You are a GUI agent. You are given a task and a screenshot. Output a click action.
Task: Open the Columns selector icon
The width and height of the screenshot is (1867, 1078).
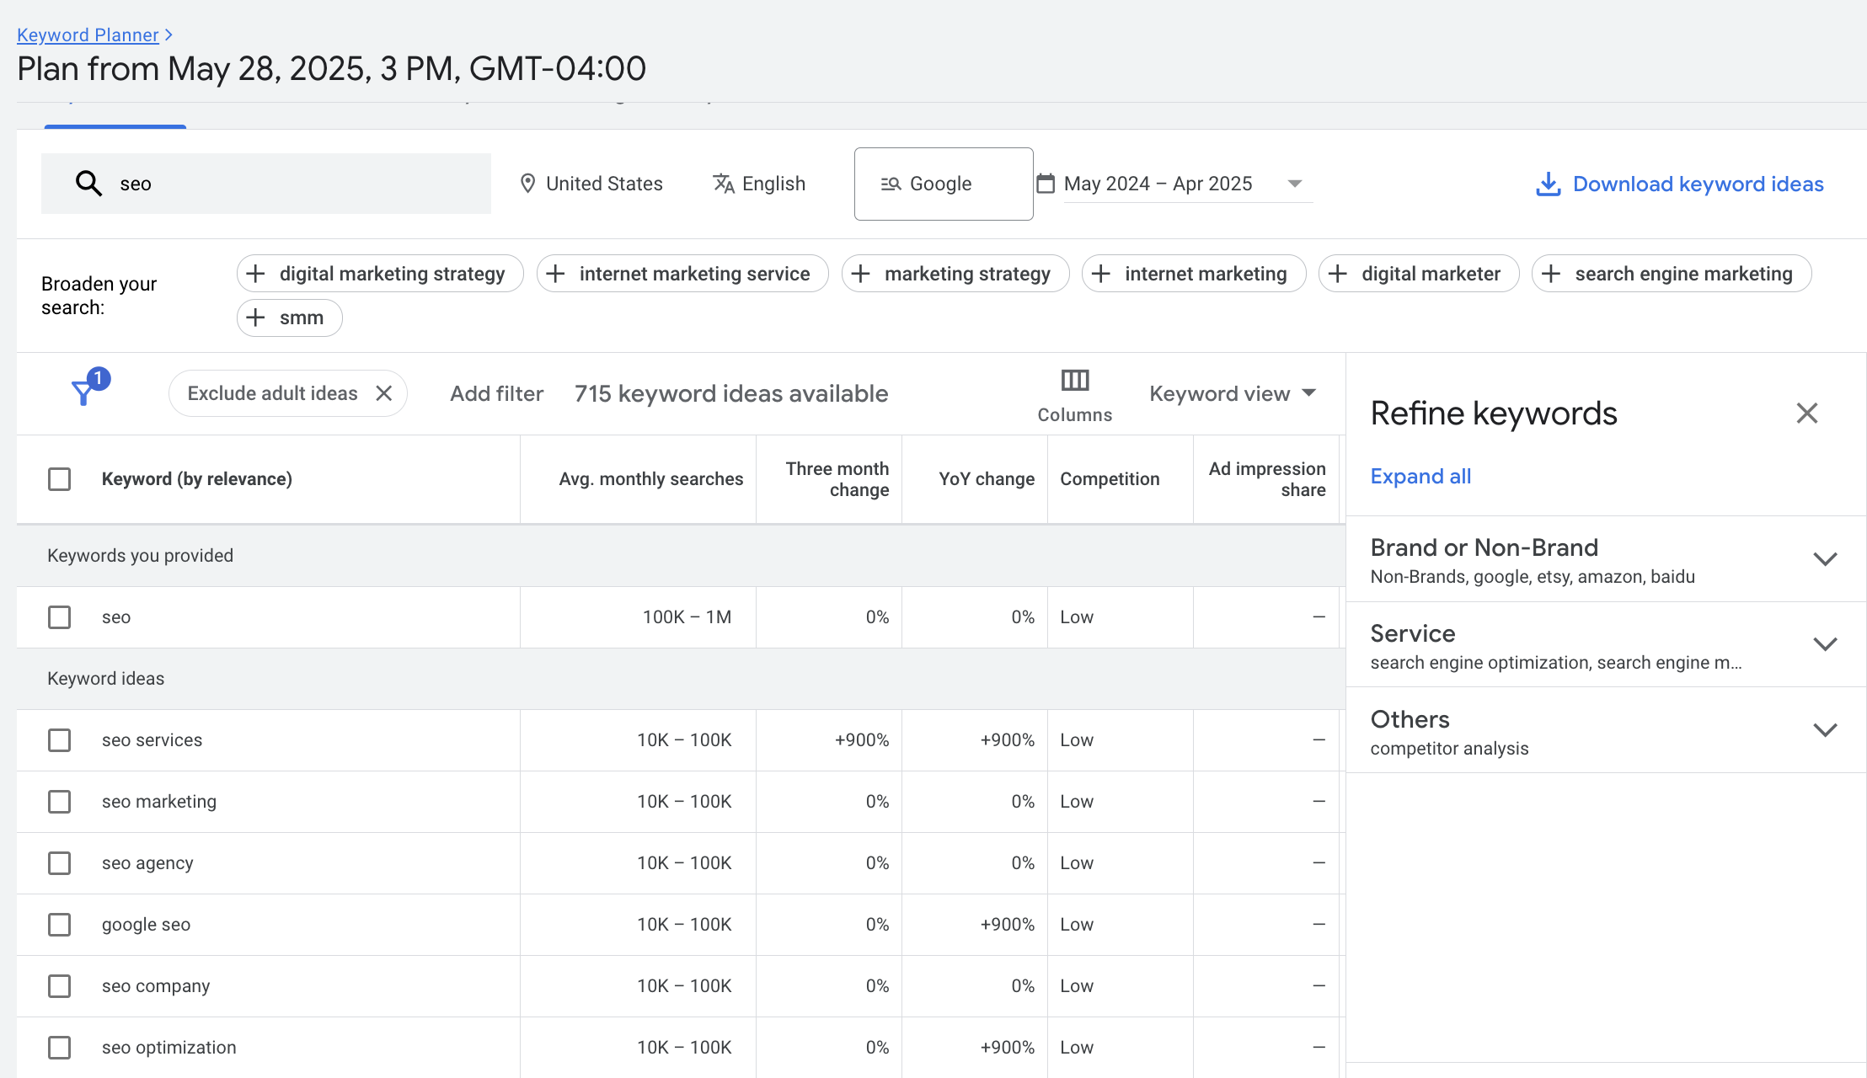point(1074,380)
